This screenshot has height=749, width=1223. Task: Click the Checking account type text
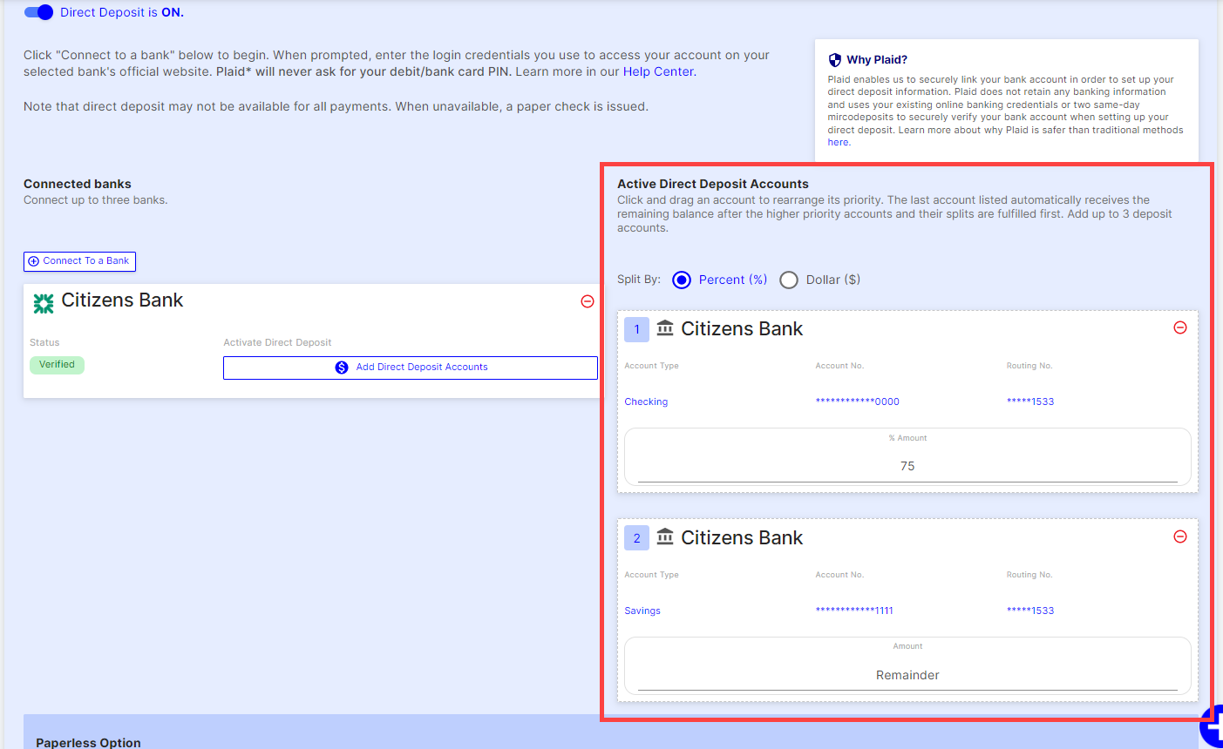(646, 401)
